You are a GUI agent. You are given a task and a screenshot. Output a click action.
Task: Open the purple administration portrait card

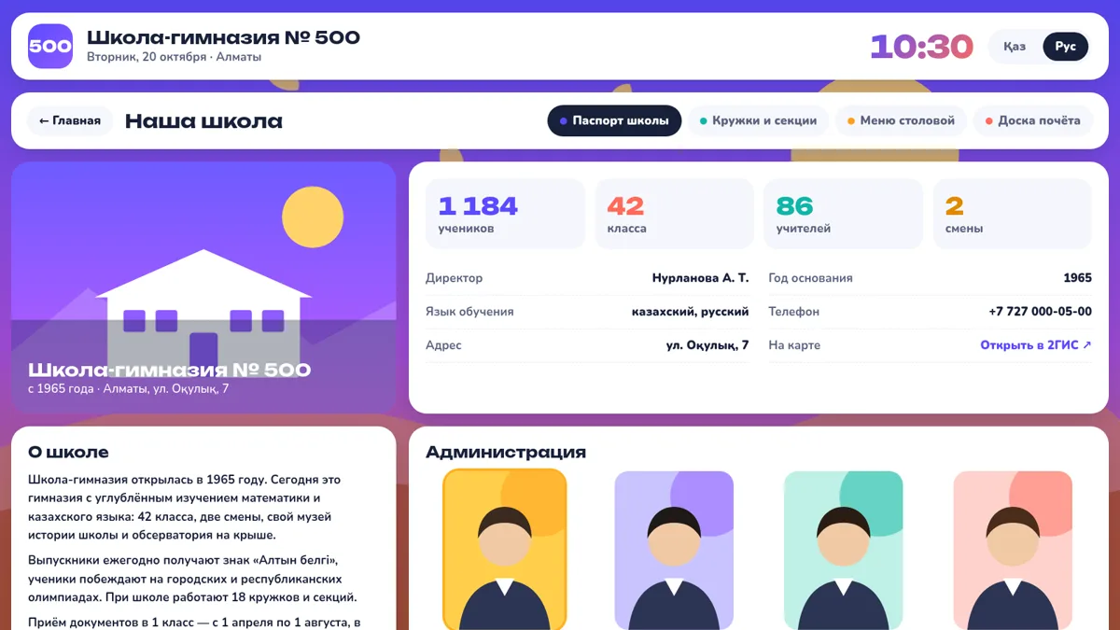coord(674,550)
